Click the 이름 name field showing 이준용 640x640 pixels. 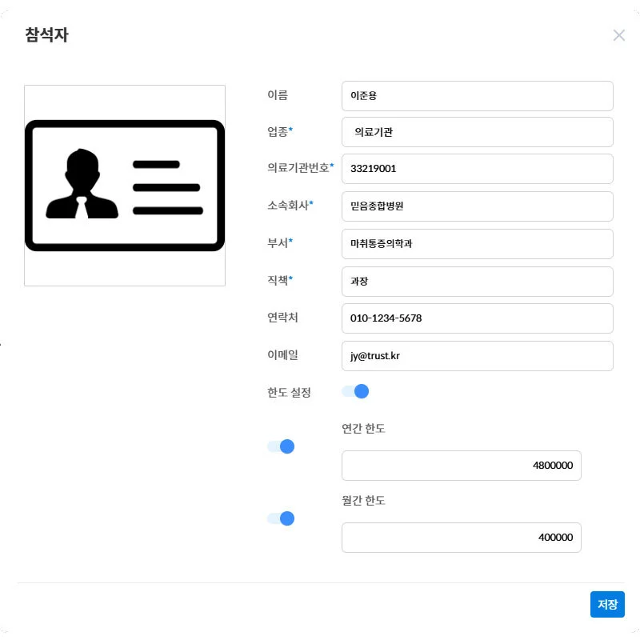tap(478, 95)
